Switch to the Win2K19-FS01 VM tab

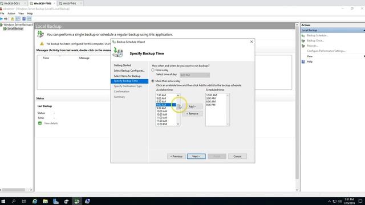tap(42, 3)
